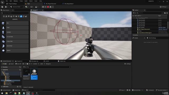Open the Blueprints toolbar dropdown

click(x=32, y=7)
